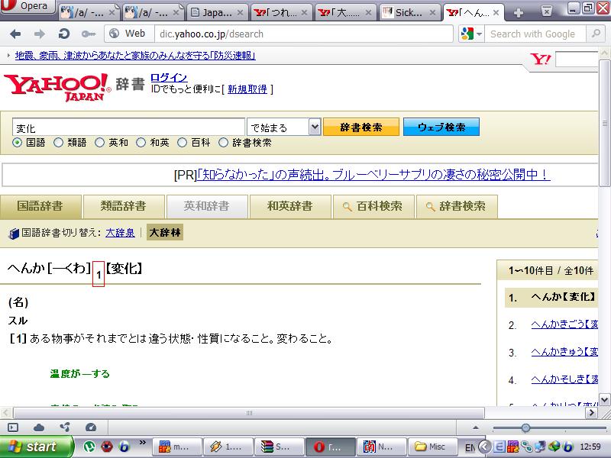The height and width of the screenshot is (458, 611).
Task: Adjust the page zoom slider handle
Action: 525,428
